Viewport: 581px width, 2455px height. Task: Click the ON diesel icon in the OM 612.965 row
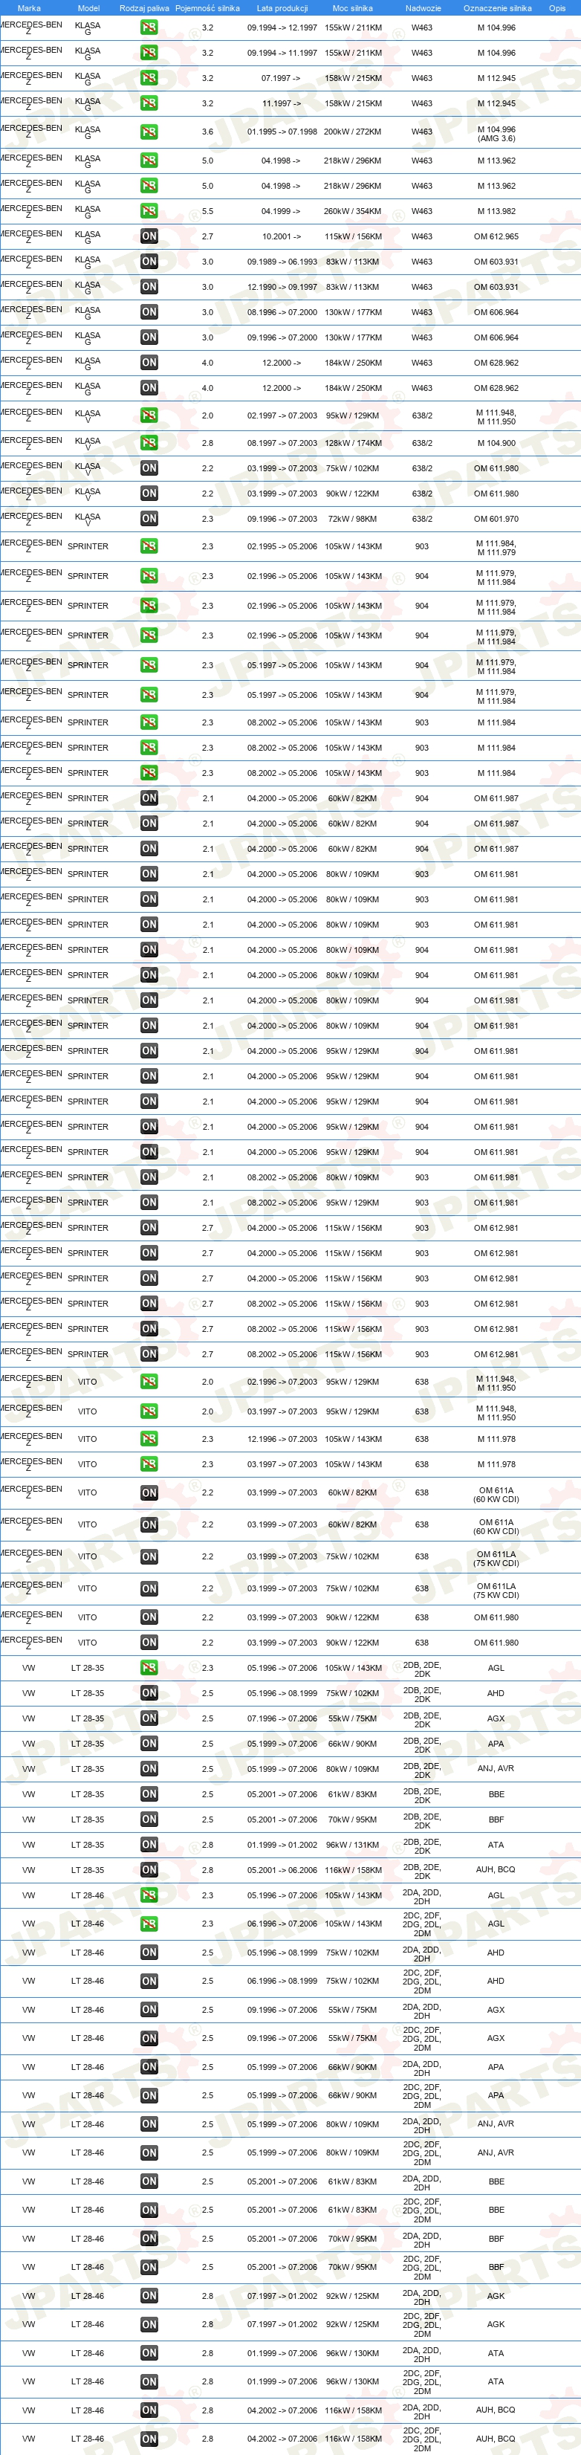(149, 236)
